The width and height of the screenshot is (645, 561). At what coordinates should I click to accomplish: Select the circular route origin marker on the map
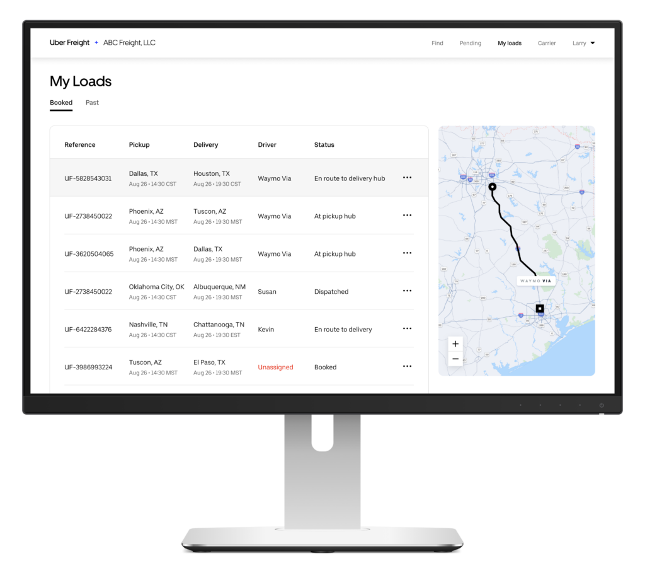coord(492,187)
